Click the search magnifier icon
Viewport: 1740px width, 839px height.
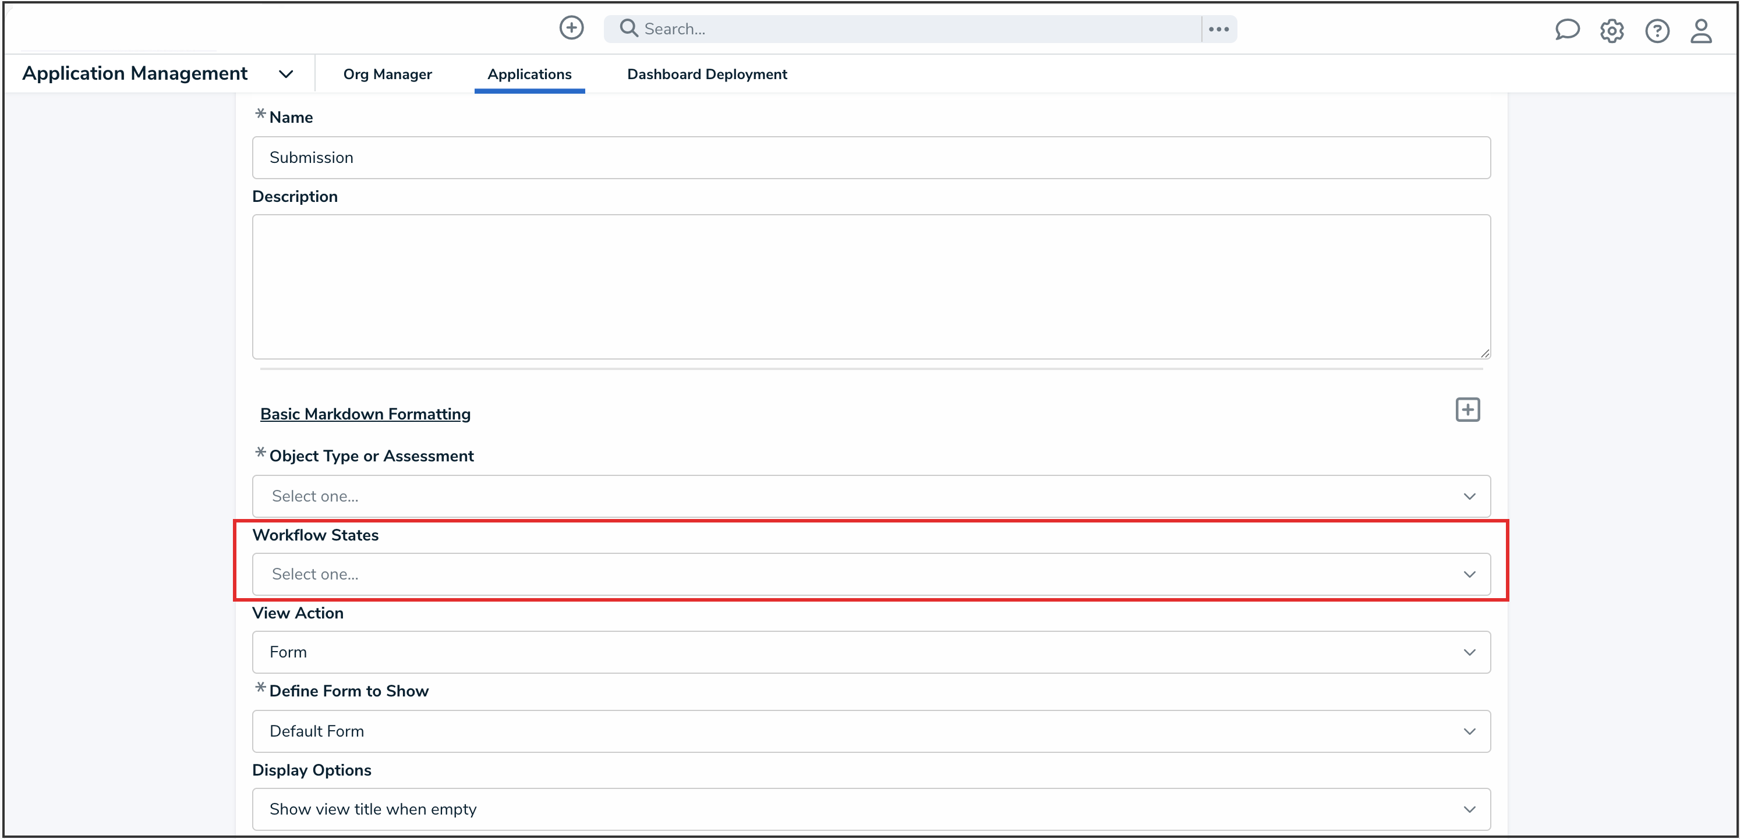point(628,29)
